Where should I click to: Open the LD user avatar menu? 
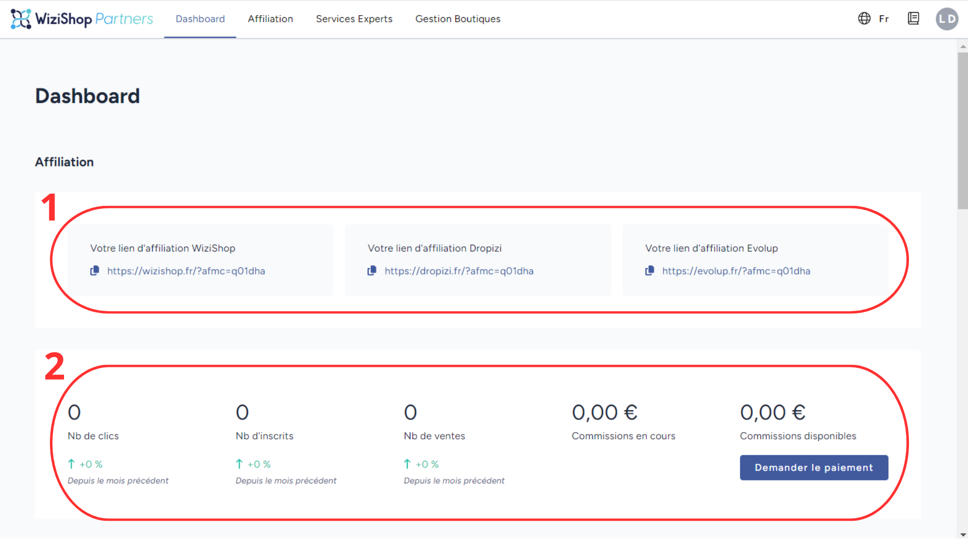pos(947,19)
